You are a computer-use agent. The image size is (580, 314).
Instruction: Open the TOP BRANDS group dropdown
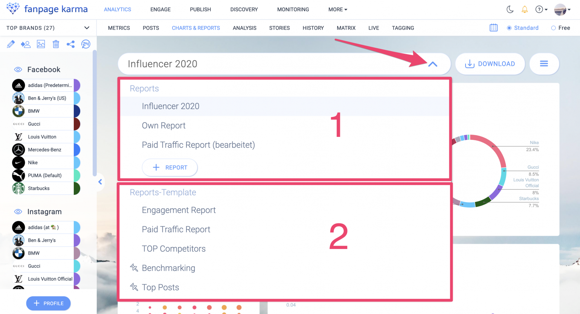[x=86, y=28]
